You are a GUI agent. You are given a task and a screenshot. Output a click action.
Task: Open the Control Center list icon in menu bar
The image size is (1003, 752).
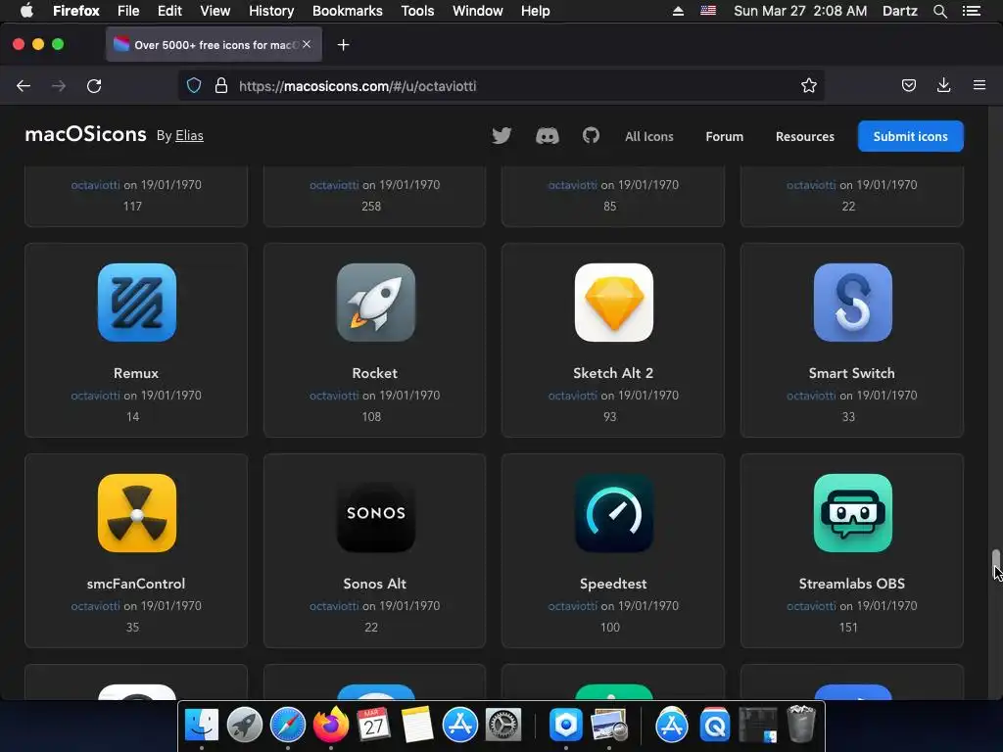pos(972,11)
